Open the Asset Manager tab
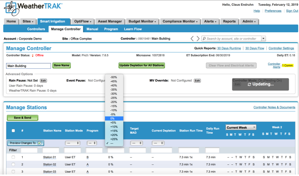Image resolution: width=299 pixels, height=176 pixels. (x=110, y=22)
